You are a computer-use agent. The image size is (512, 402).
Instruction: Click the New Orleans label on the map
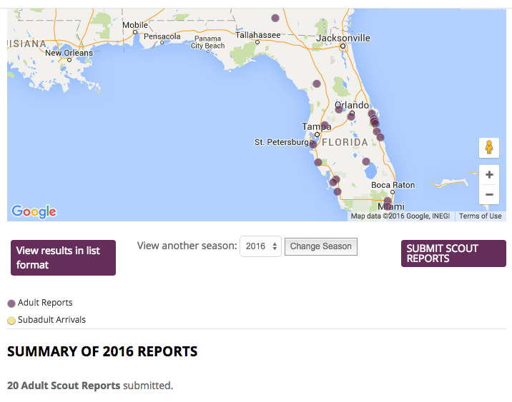click(x=69, y=53)
